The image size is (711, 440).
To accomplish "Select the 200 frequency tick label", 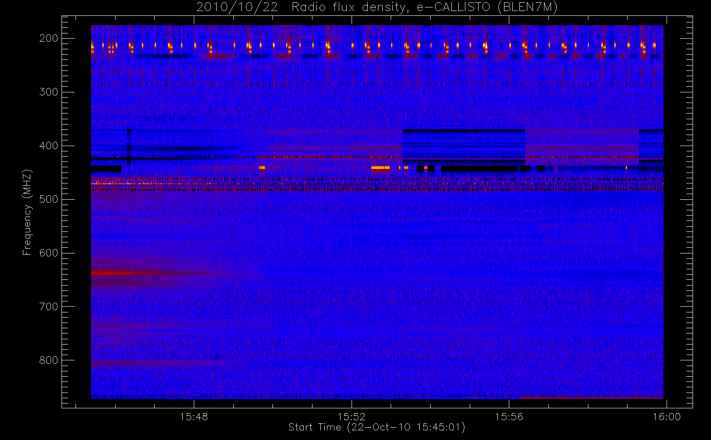I will tap(49, 38).
